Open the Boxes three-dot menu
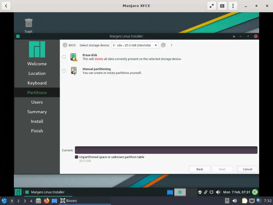The width and height of the screenshot is (273, 205). pos(233,6)
